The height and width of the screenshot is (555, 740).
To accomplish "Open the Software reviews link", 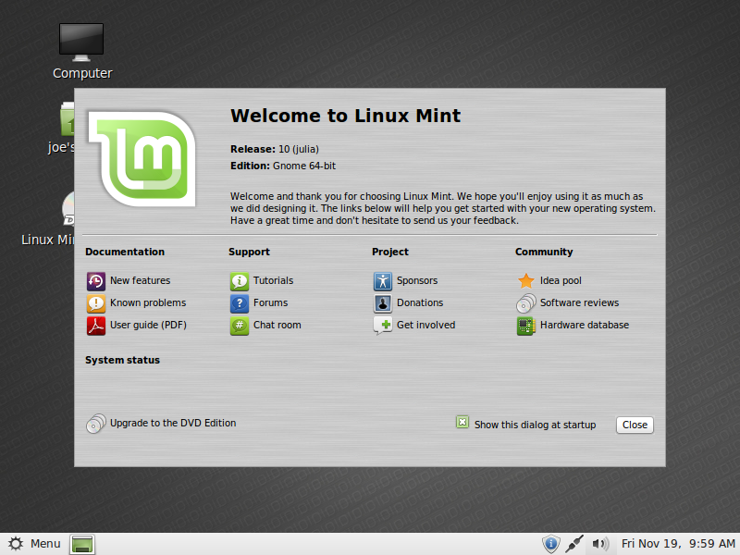I will coord(579,303).
